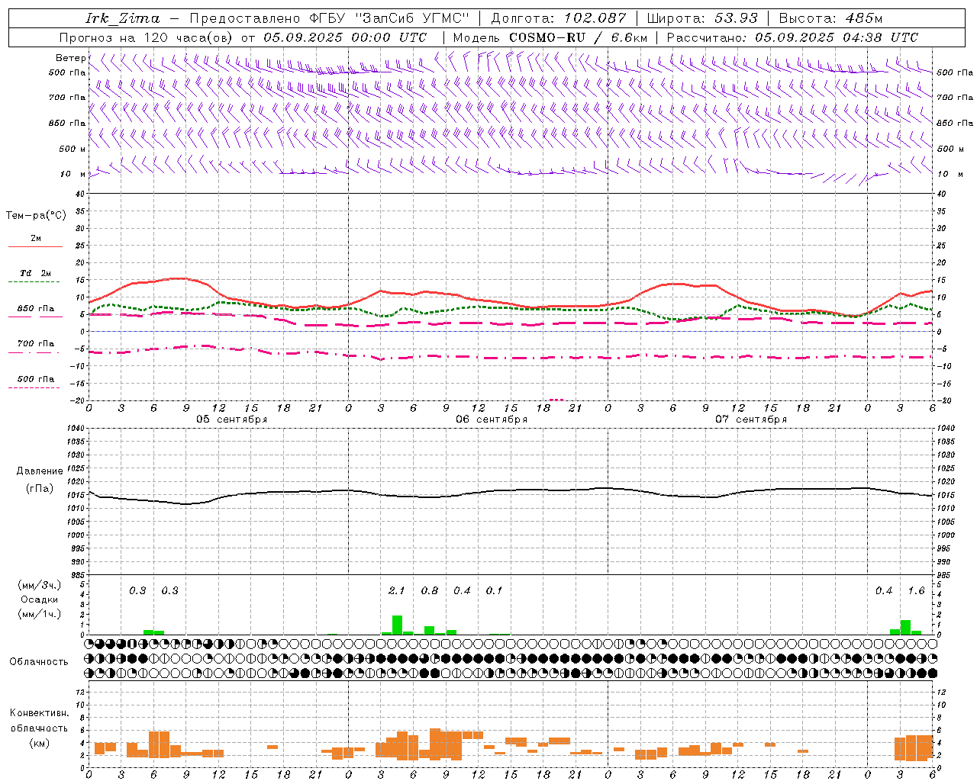This screenshot has width=977, height=781.
Task: Click the "(мм/3ч.)" precipitation unit label
Action: point(40,586)
